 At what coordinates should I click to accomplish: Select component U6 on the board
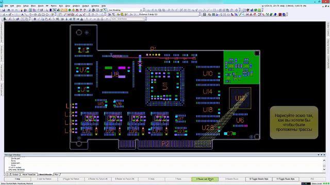(x=240, y=120)
